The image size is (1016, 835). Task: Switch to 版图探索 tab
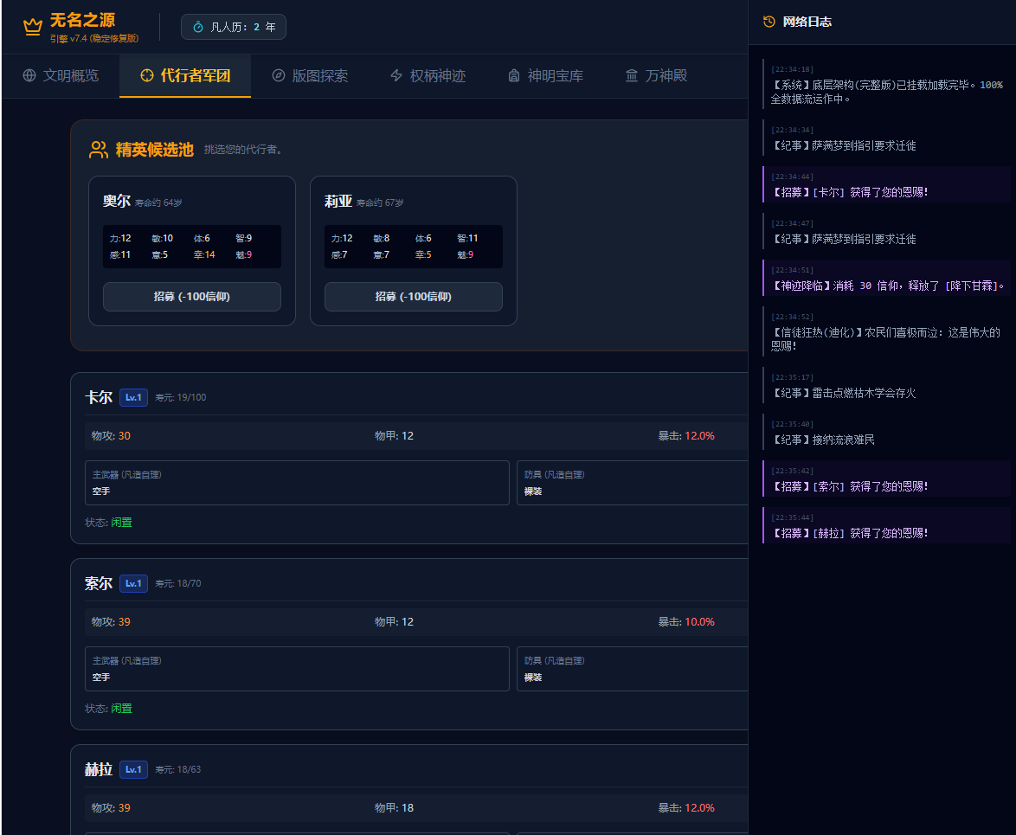pyautogui.click(x=310, y=76)
